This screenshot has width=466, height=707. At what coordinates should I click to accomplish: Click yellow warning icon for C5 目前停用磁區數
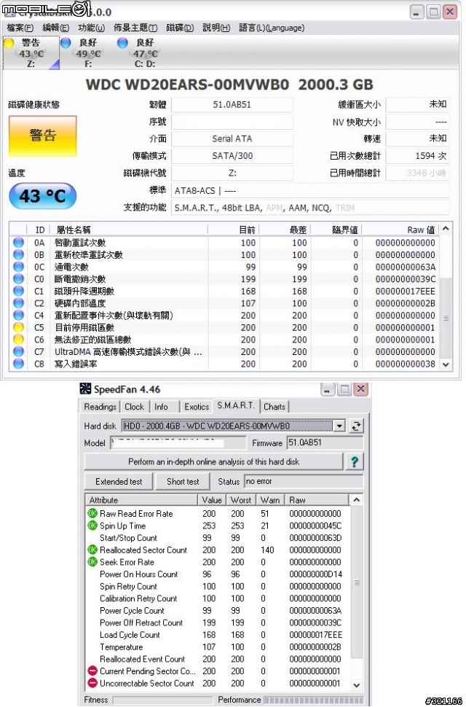18,328
